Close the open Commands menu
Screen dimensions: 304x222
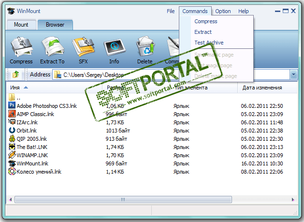point(195,11)
